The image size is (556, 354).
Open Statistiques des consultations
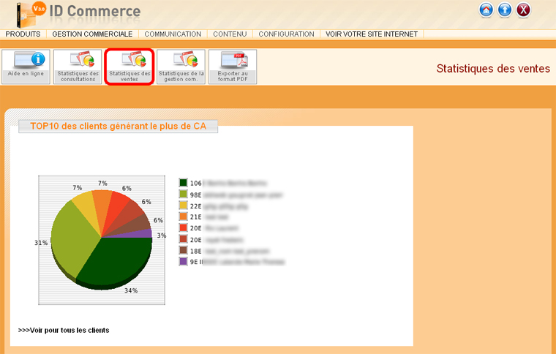78,67
